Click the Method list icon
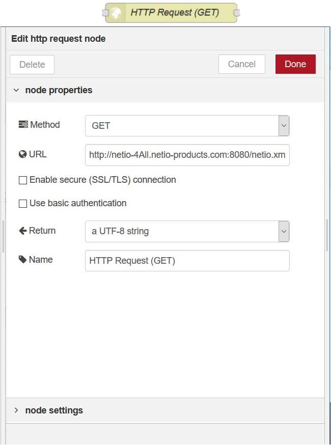The width and height of the screenshot is (331, 445). [23, 125]
